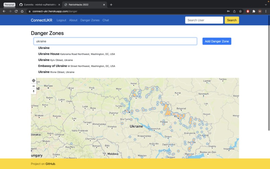This screenshot has height=169, width=270.
Task: Select the plain Ukraine suggestion
Action: pos(44,48)
